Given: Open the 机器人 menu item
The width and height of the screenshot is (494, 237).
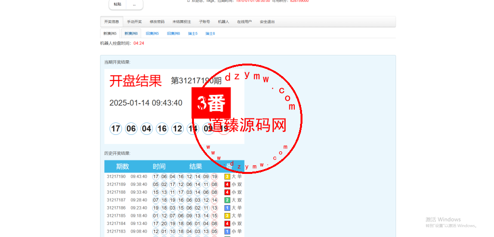Looking at the screenshot, I should click(223, 22).
